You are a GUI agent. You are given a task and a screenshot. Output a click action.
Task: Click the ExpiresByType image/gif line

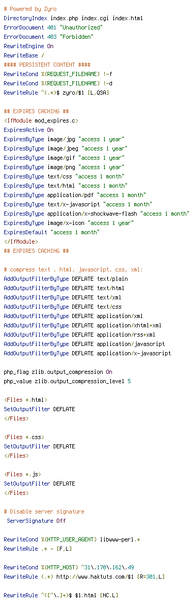click(x=64, y=158)
